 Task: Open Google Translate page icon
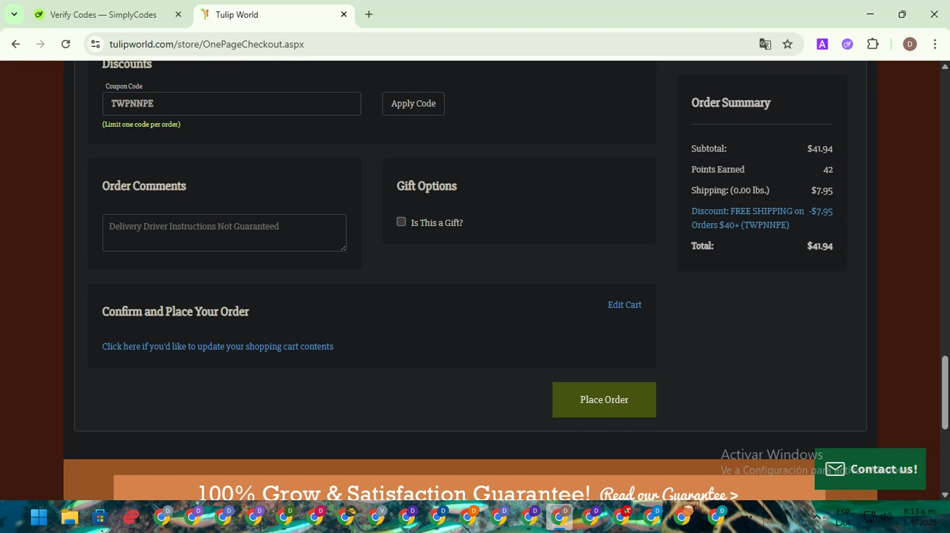[x=765, y=44]
